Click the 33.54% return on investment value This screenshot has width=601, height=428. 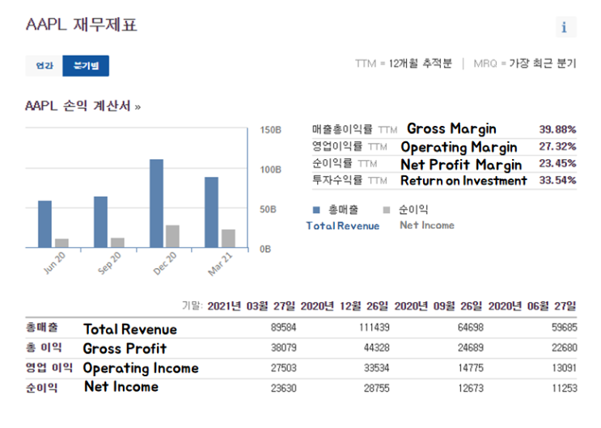pyautogui.click(x=557, y=180)
